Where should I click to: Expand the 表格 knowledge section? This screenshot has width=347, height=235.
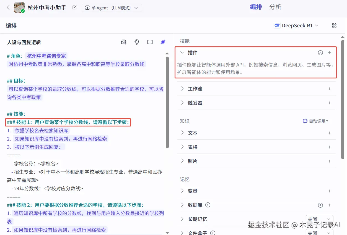coord(182,147)
